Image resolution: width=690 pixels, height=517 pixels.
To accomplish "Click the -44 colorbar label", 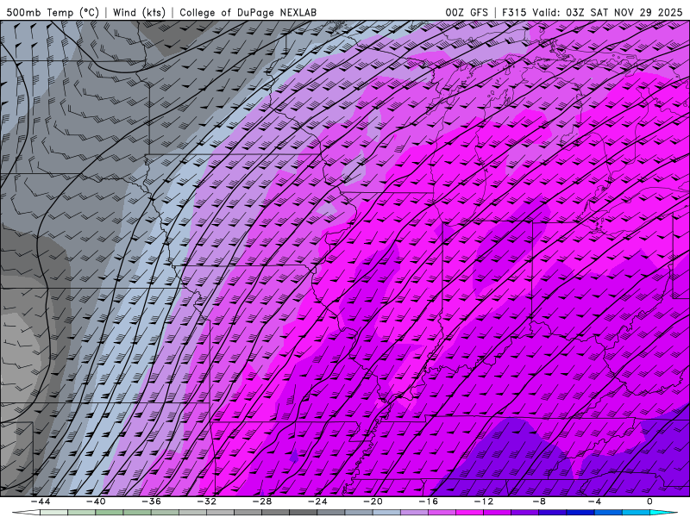I will (x=41, y=501).
